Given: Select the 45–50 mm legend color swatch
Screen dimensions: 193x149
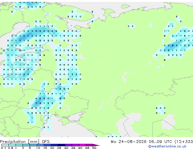Looking at the screenshot, I should (89, 145).
